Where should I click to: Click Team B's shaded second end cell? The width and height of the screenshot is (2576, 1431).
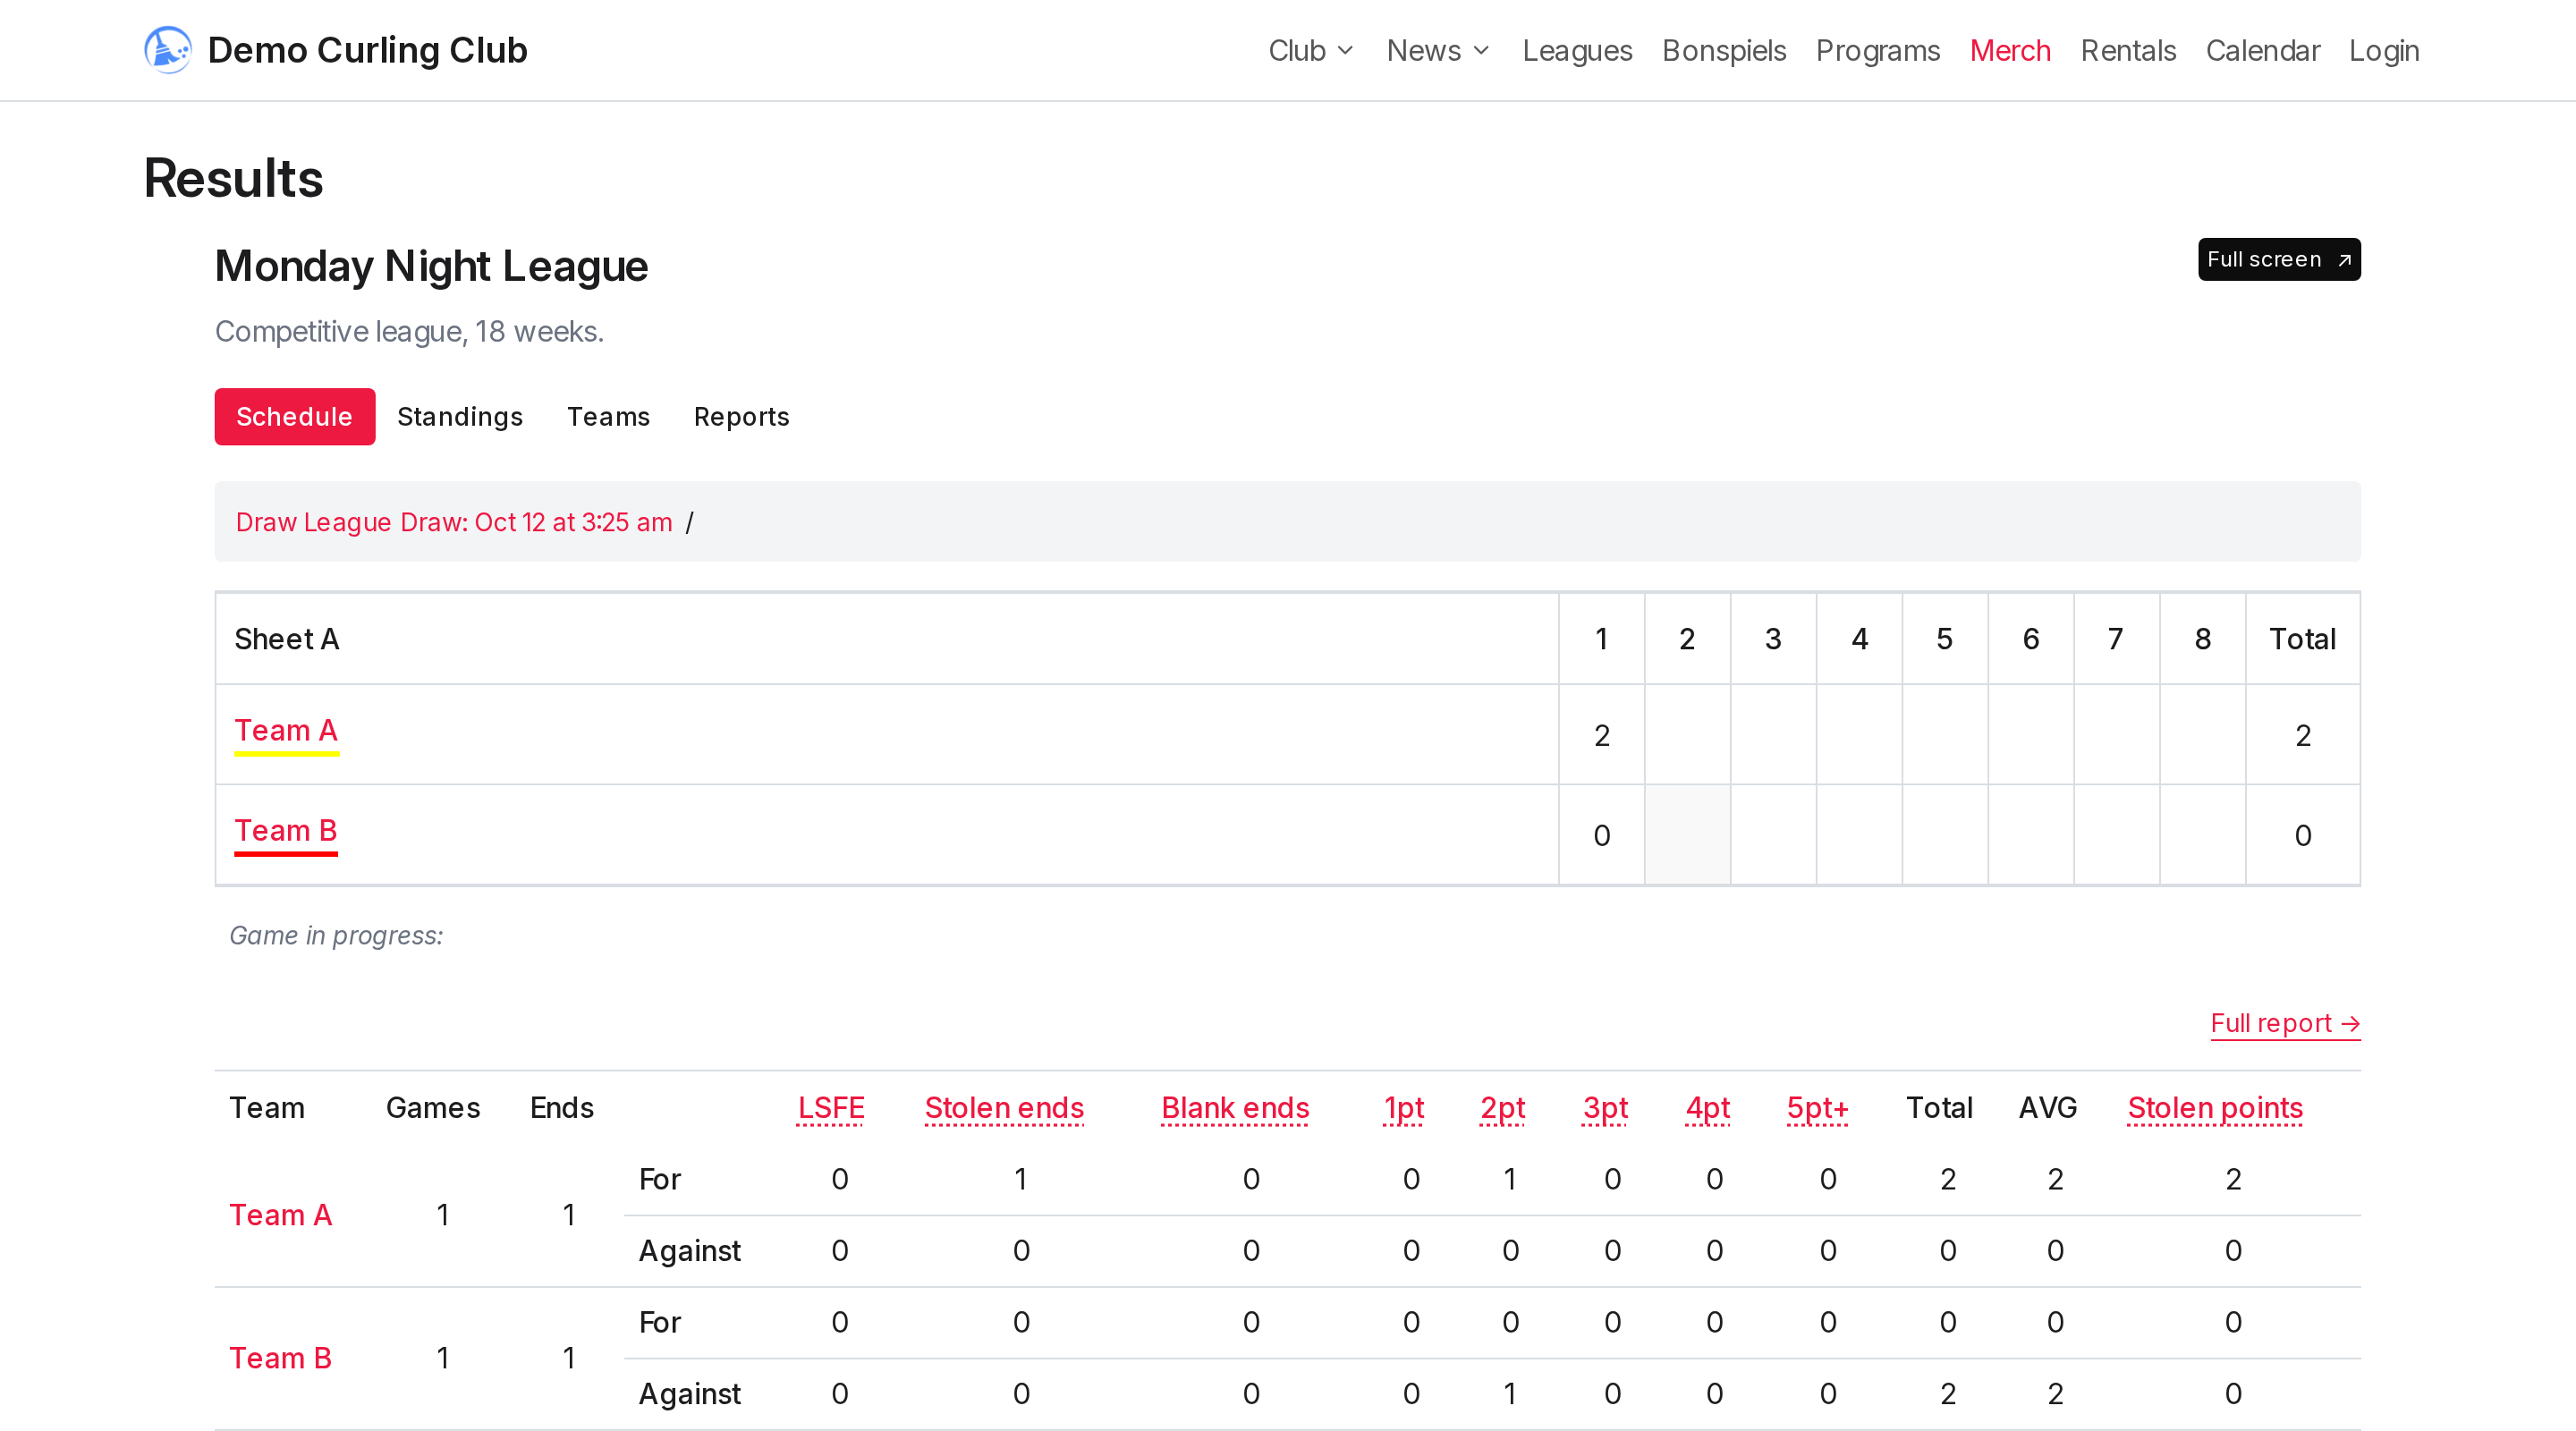tap(1686, 835)
